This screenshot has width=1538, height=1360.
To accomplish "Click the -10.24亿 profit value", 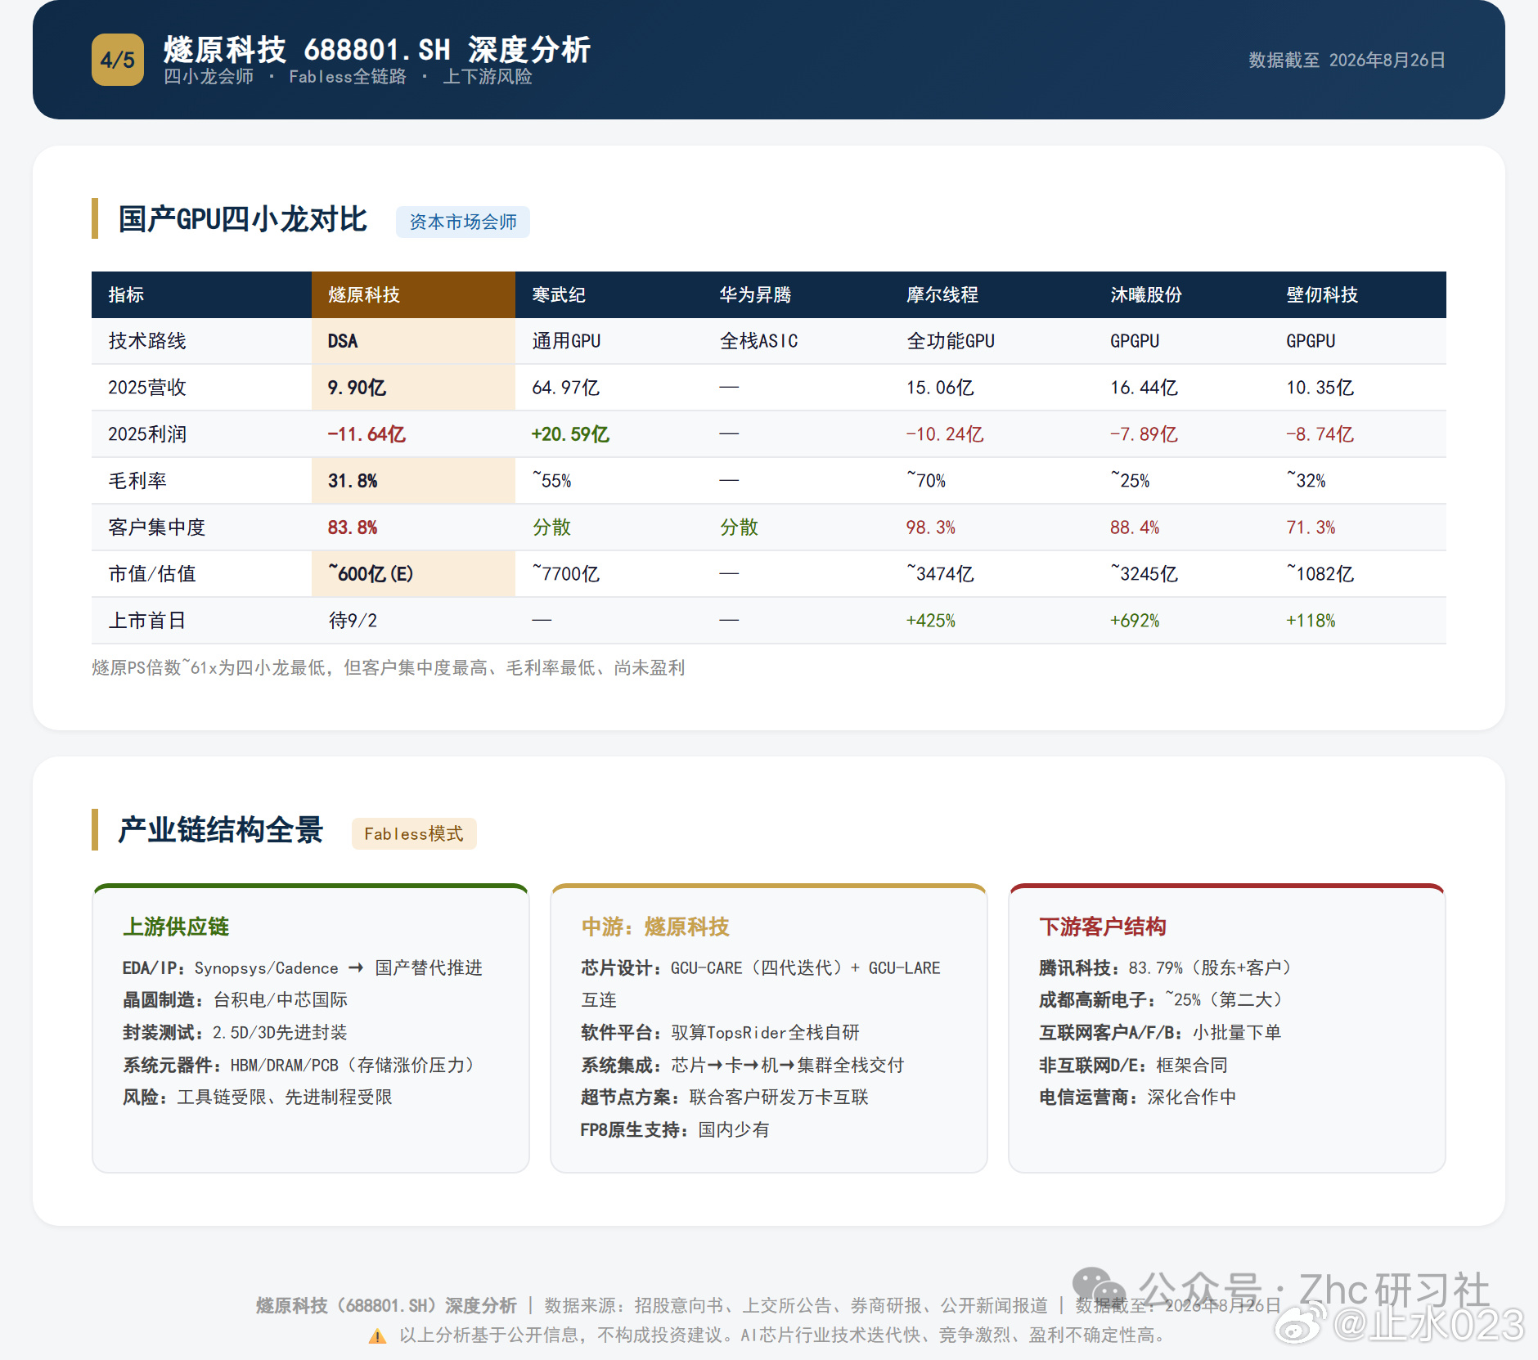I will (x=945, y=434).
